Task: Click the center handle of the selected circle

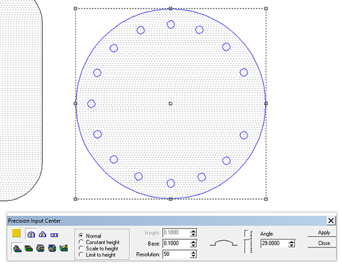Action: pos(170,103)
